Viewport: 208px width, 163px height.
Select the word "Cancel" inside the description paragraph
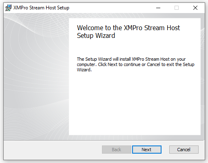click(153, 64)
